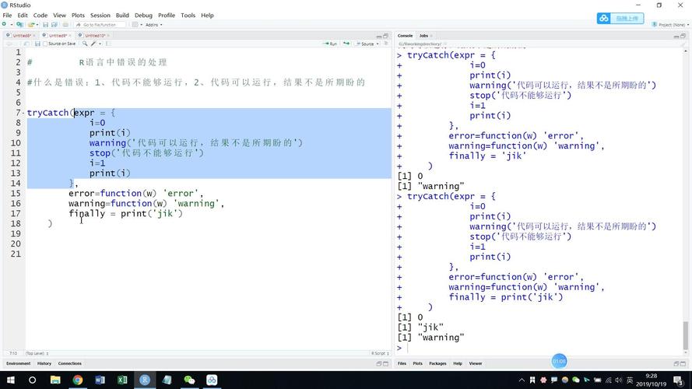Maximize the Files pane at the bottom right

pyautogui.click(x=683, y=363)
